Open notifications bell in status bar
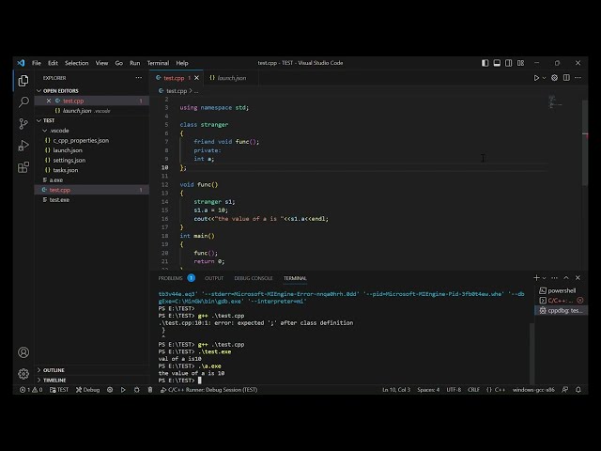 (578, 390)
